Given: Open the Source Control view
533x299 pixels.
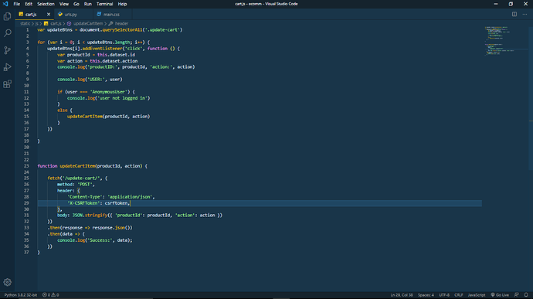Looking at the screenshot, I should click(x=7, y=50).
